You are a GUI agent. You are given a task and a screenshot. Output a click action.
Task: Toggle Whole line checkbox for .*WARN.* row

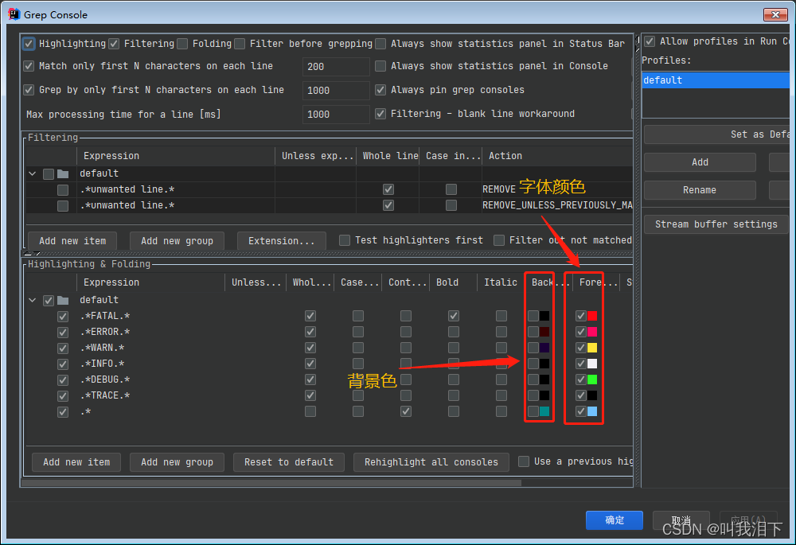coord(310,348)
